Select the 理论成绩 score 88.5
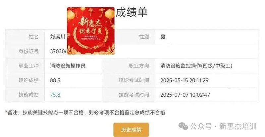Viewport: 265px width, 137px height. point(55,80)
